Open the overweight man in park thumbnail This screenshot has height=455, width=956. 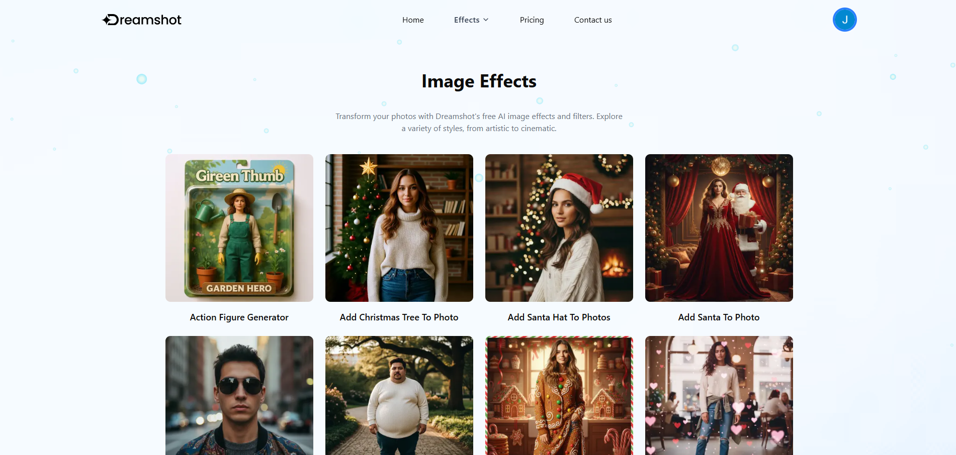point(399,396)
